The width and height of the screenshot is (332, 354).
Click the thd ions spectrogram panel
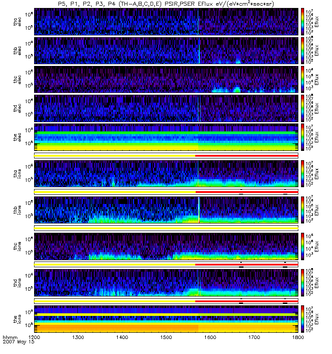point(166,283)
